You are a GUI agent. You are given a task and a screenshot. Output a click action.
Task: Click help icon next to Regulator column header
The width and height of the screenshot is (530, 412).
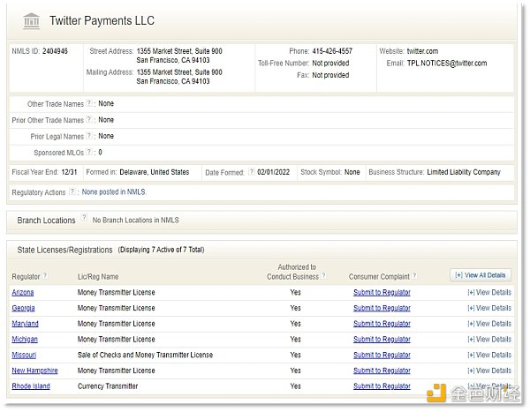click(45, 276)
